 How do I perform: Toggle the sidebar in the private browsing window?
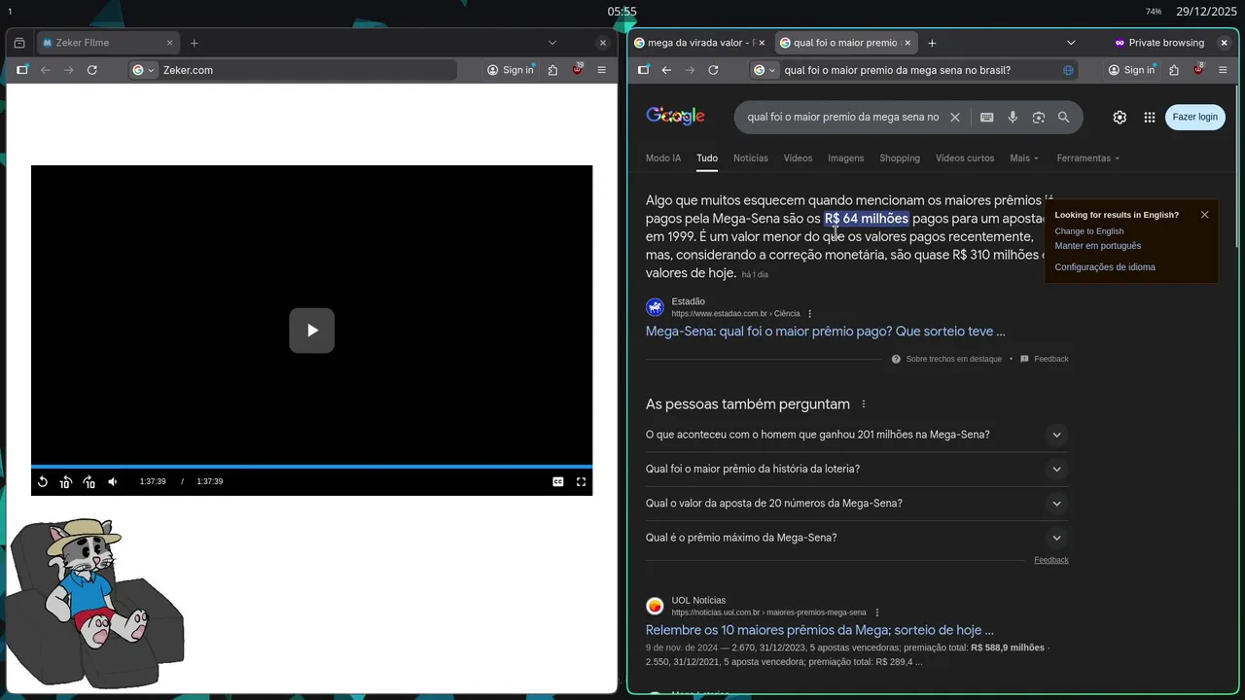pyautogui.click(x=643, y=70)
